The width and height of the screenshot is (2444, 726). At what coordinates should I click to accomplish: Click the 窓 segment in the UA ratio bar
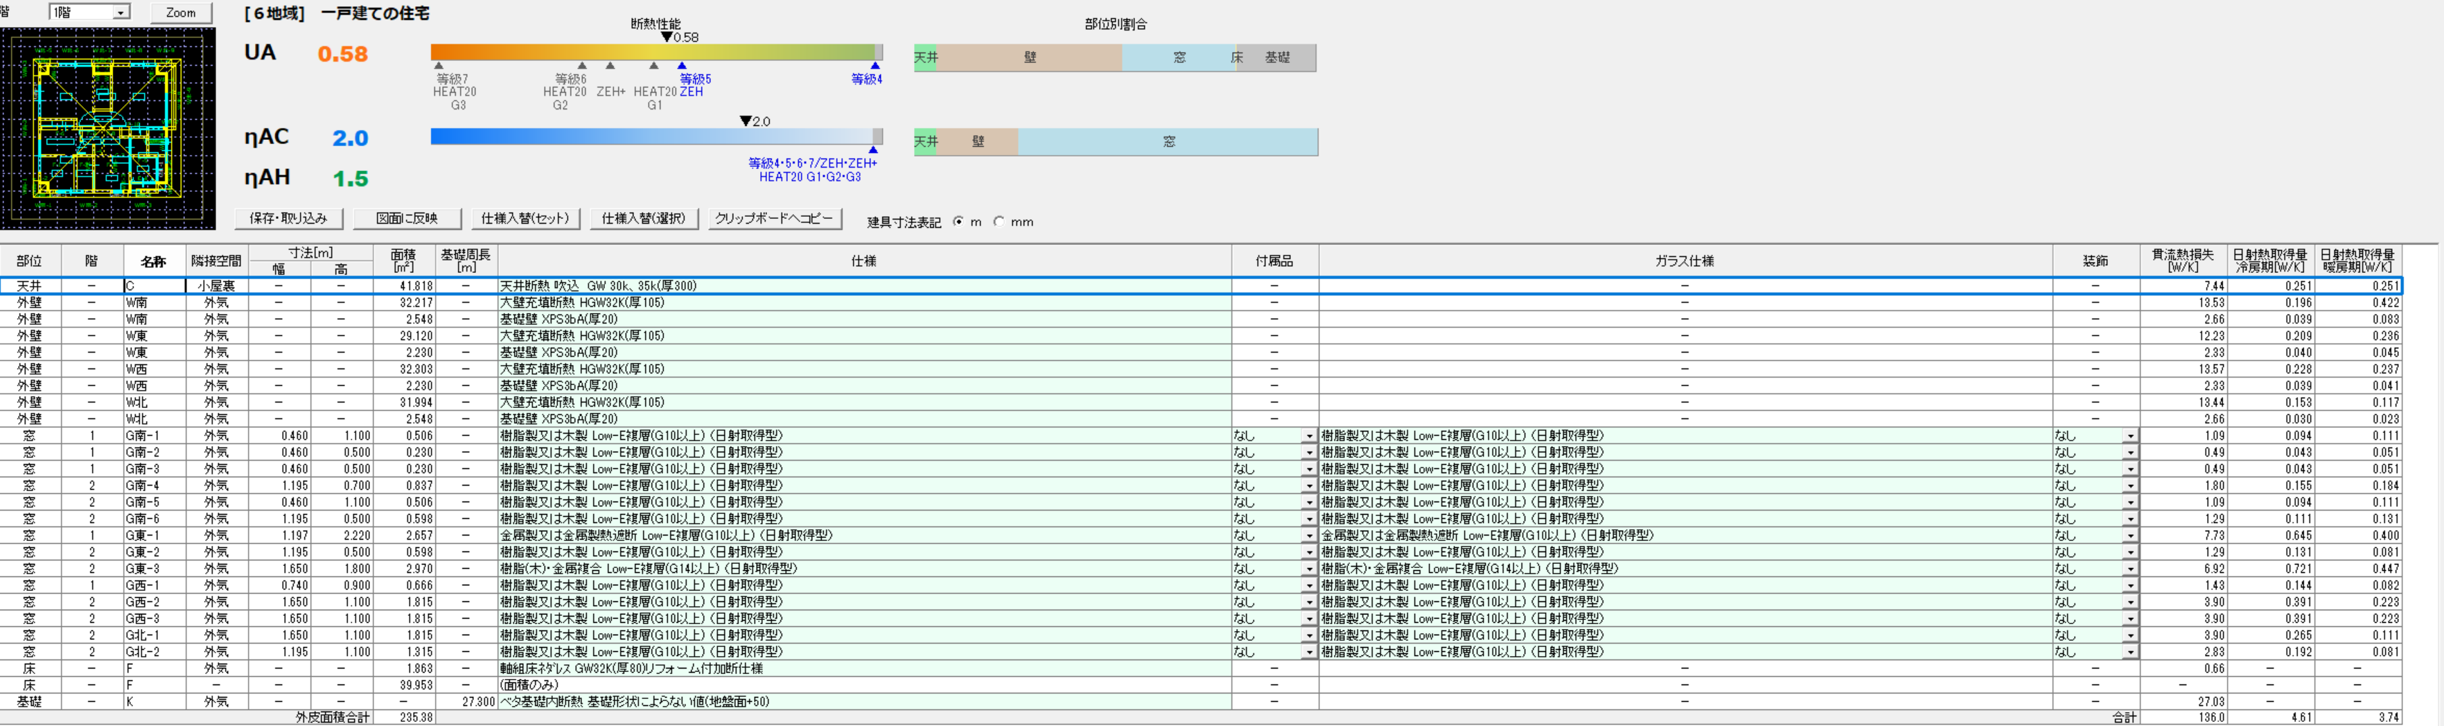tap(1179, 58)
